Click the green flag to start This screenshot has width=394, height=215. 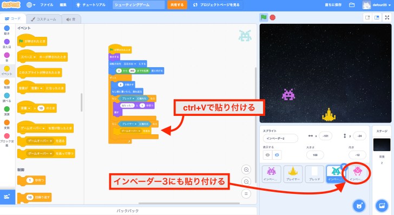coord(264,17)
